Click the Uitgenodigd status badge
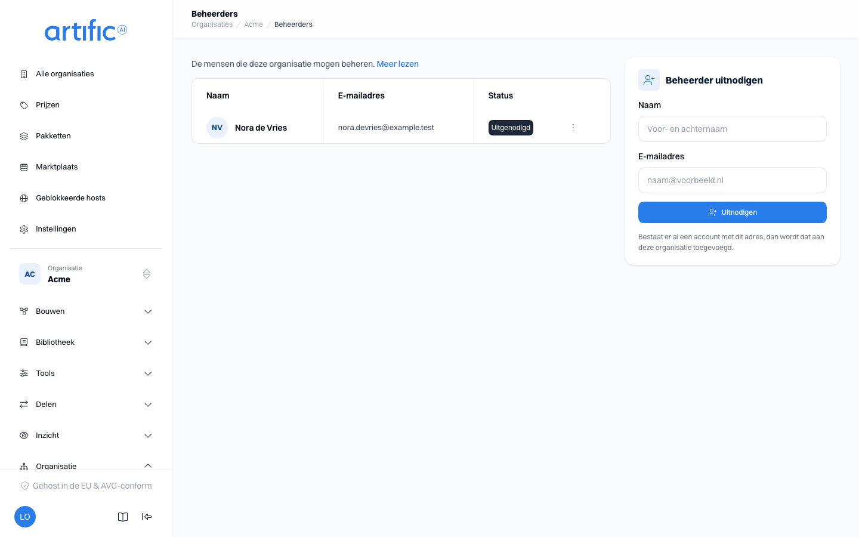 (511, 128)
